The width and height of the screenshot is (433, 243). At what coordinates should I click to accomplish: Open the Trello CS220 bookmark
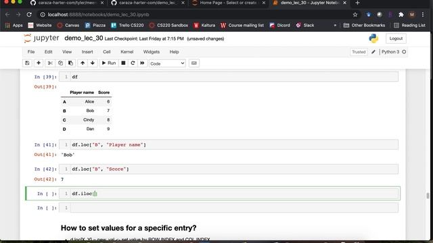[127, 26]
